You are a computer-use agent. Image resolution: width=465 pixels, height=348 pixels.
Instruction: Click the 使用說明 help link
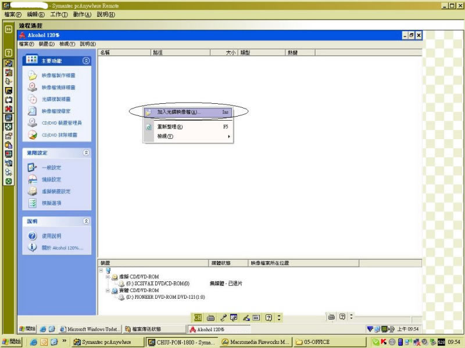tap(51, 236)
